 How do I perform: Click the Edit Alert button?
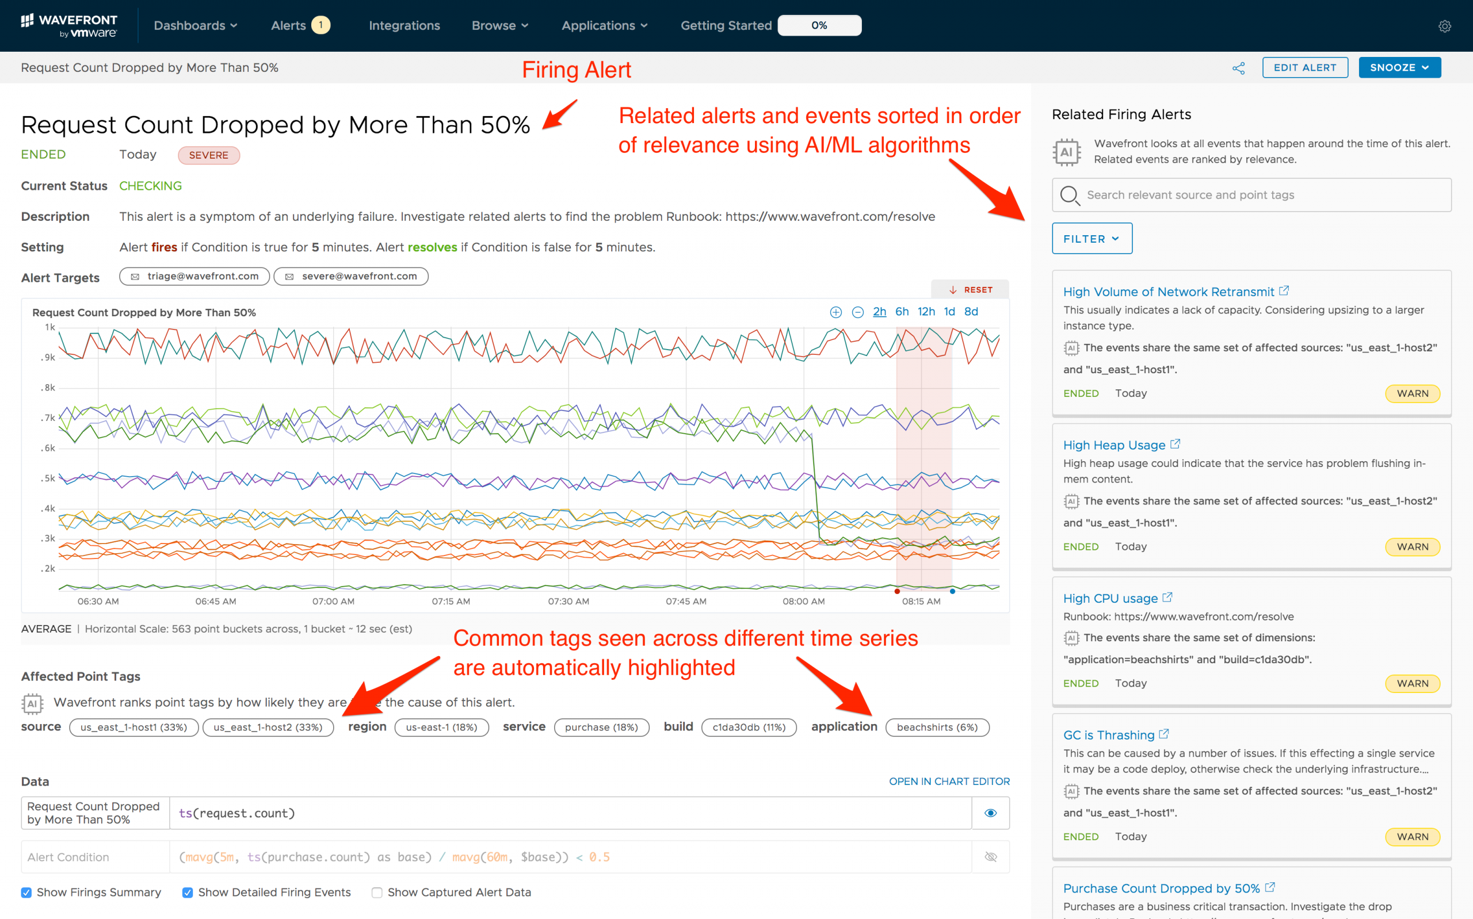pos(1304,68)
